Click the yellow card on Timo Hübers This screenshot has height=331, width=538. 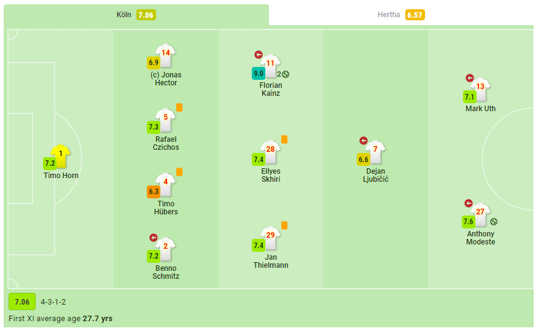point(179,172)
